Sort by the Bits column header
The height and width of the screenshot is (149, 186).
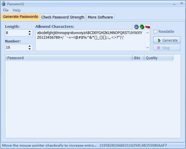[x=138, y=58]
